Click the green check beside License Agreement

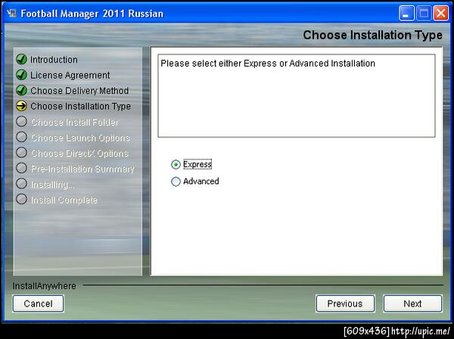click(x=21, y=75)
